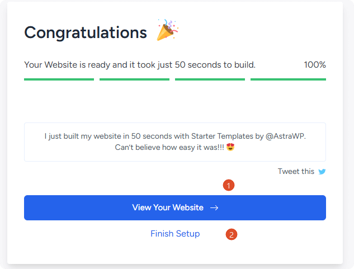Image resolution: width=354 pixels, height=269 pixels.
Task: Click the arrow icon on the blue button
Action: 214,208
